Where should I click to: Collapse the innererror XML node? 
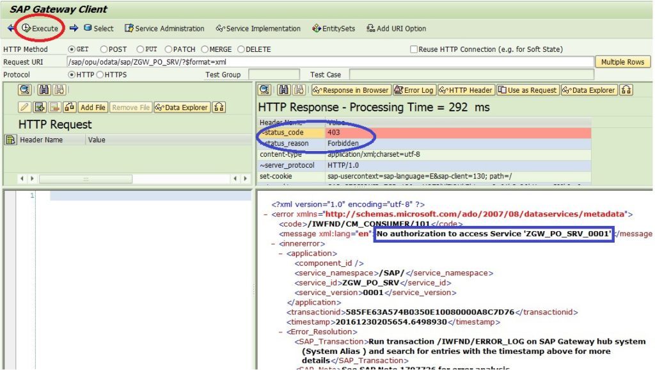click(x=273, y=244)
